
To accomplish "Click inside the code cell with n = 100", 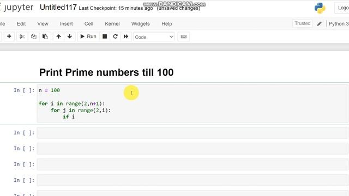I will pyautogui.click(x=192, y=103).
